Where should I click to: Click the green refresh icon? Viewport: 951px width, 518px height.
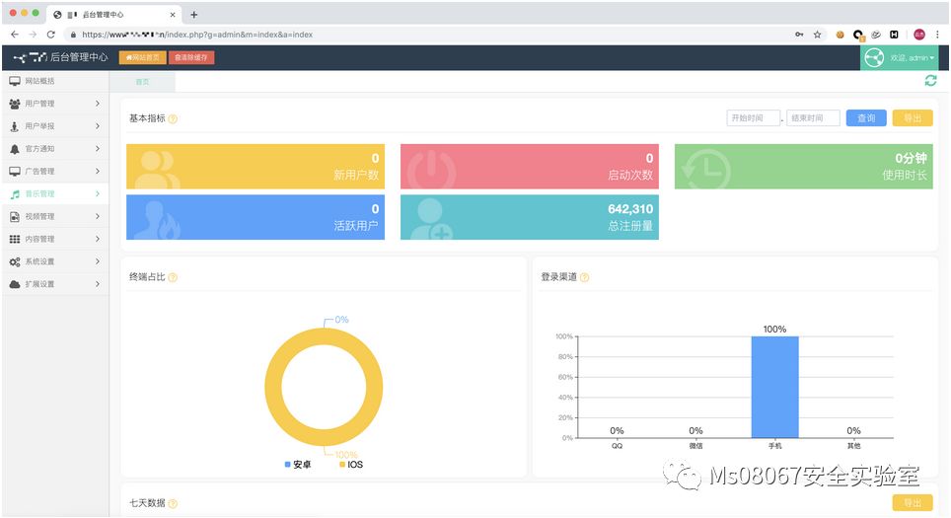[x=930, y=81]
